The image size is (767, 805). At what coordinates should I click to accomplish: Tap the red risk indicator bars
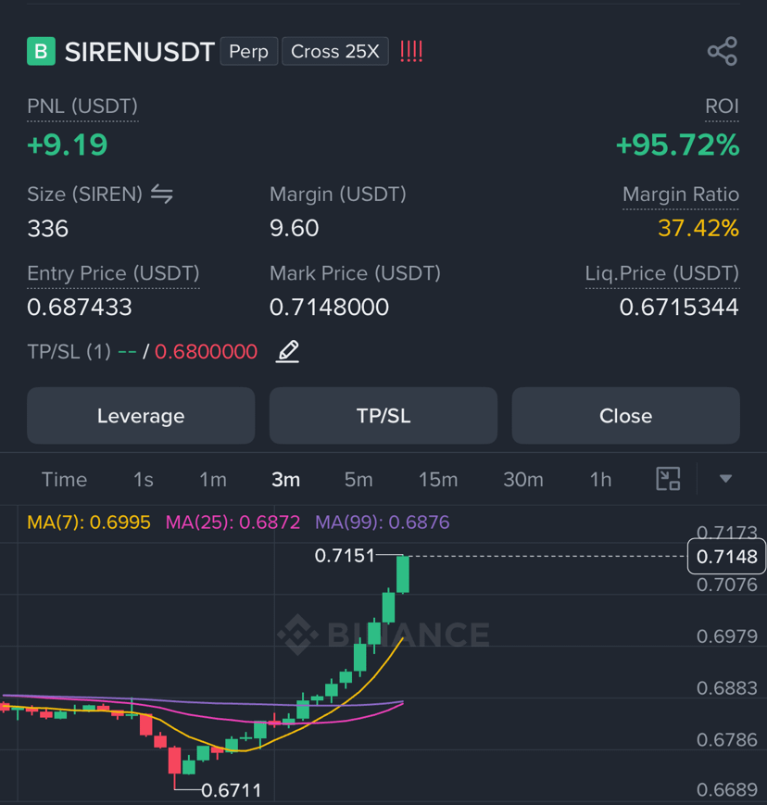411,51
